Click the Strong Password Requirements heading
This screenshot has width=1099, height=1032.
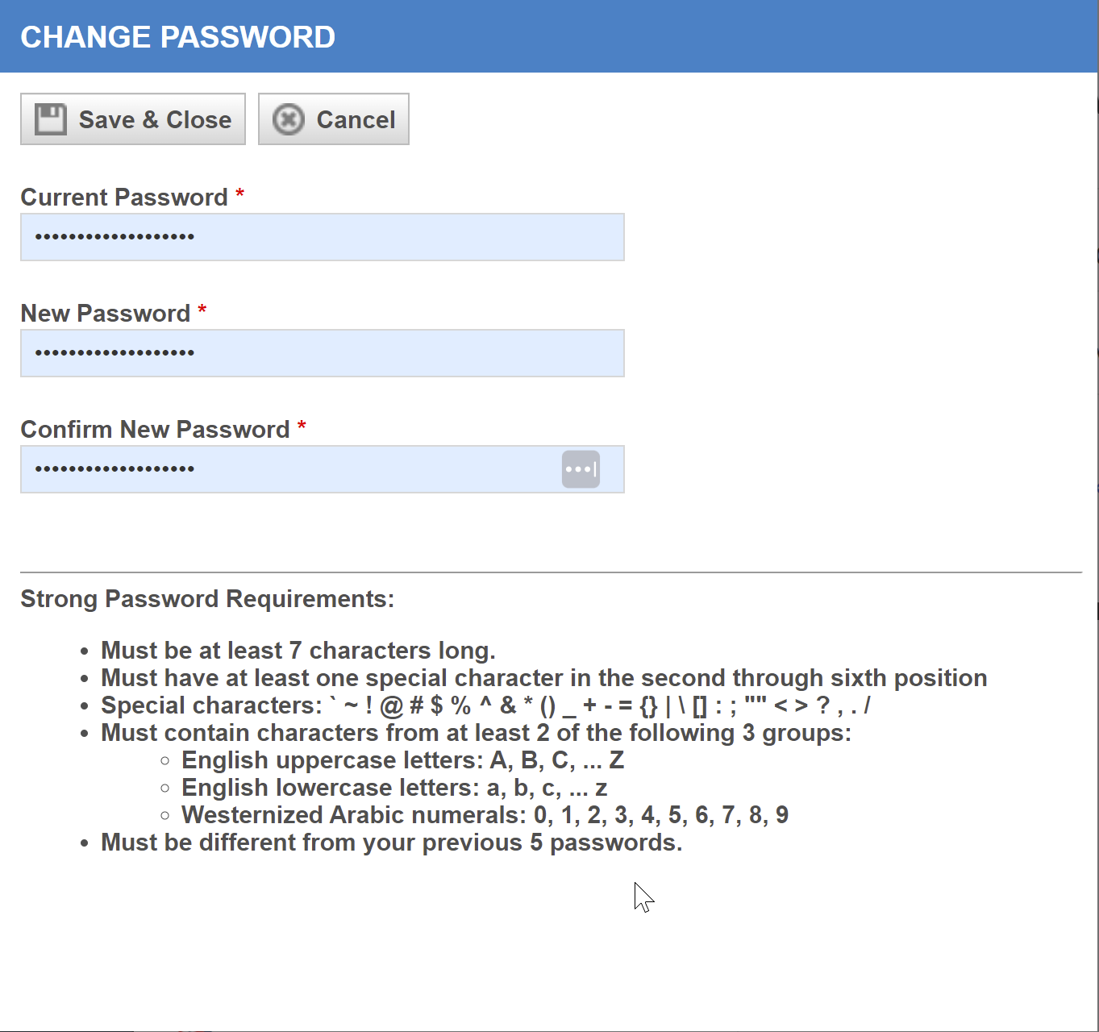point(207,599)
